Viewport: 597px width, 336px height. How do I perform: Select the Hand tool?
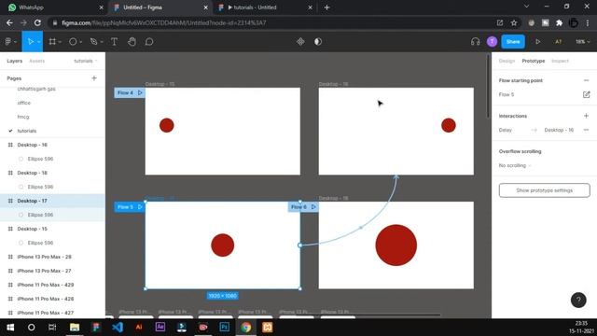point(132,41)
